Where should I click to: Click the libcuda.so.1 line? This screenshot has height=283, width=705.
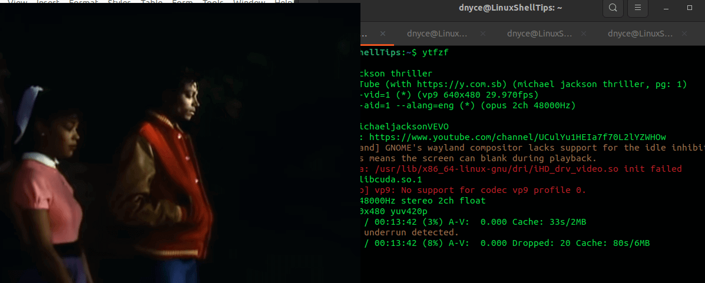coord(391,179)
